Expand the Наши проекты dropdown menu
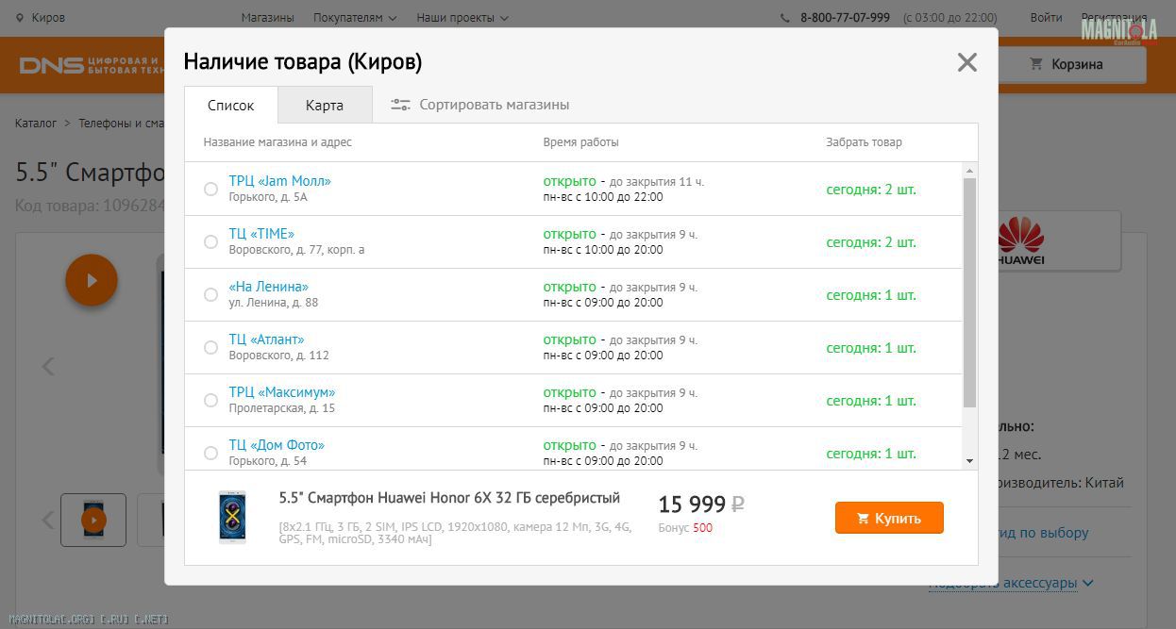1176x629 pixels. [462, 18]
